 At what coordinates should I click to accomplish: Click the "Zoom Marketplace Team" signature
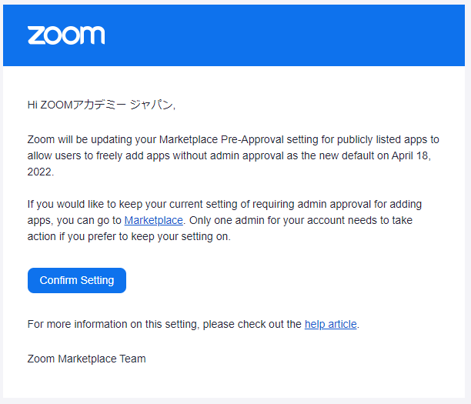(86, 358)
